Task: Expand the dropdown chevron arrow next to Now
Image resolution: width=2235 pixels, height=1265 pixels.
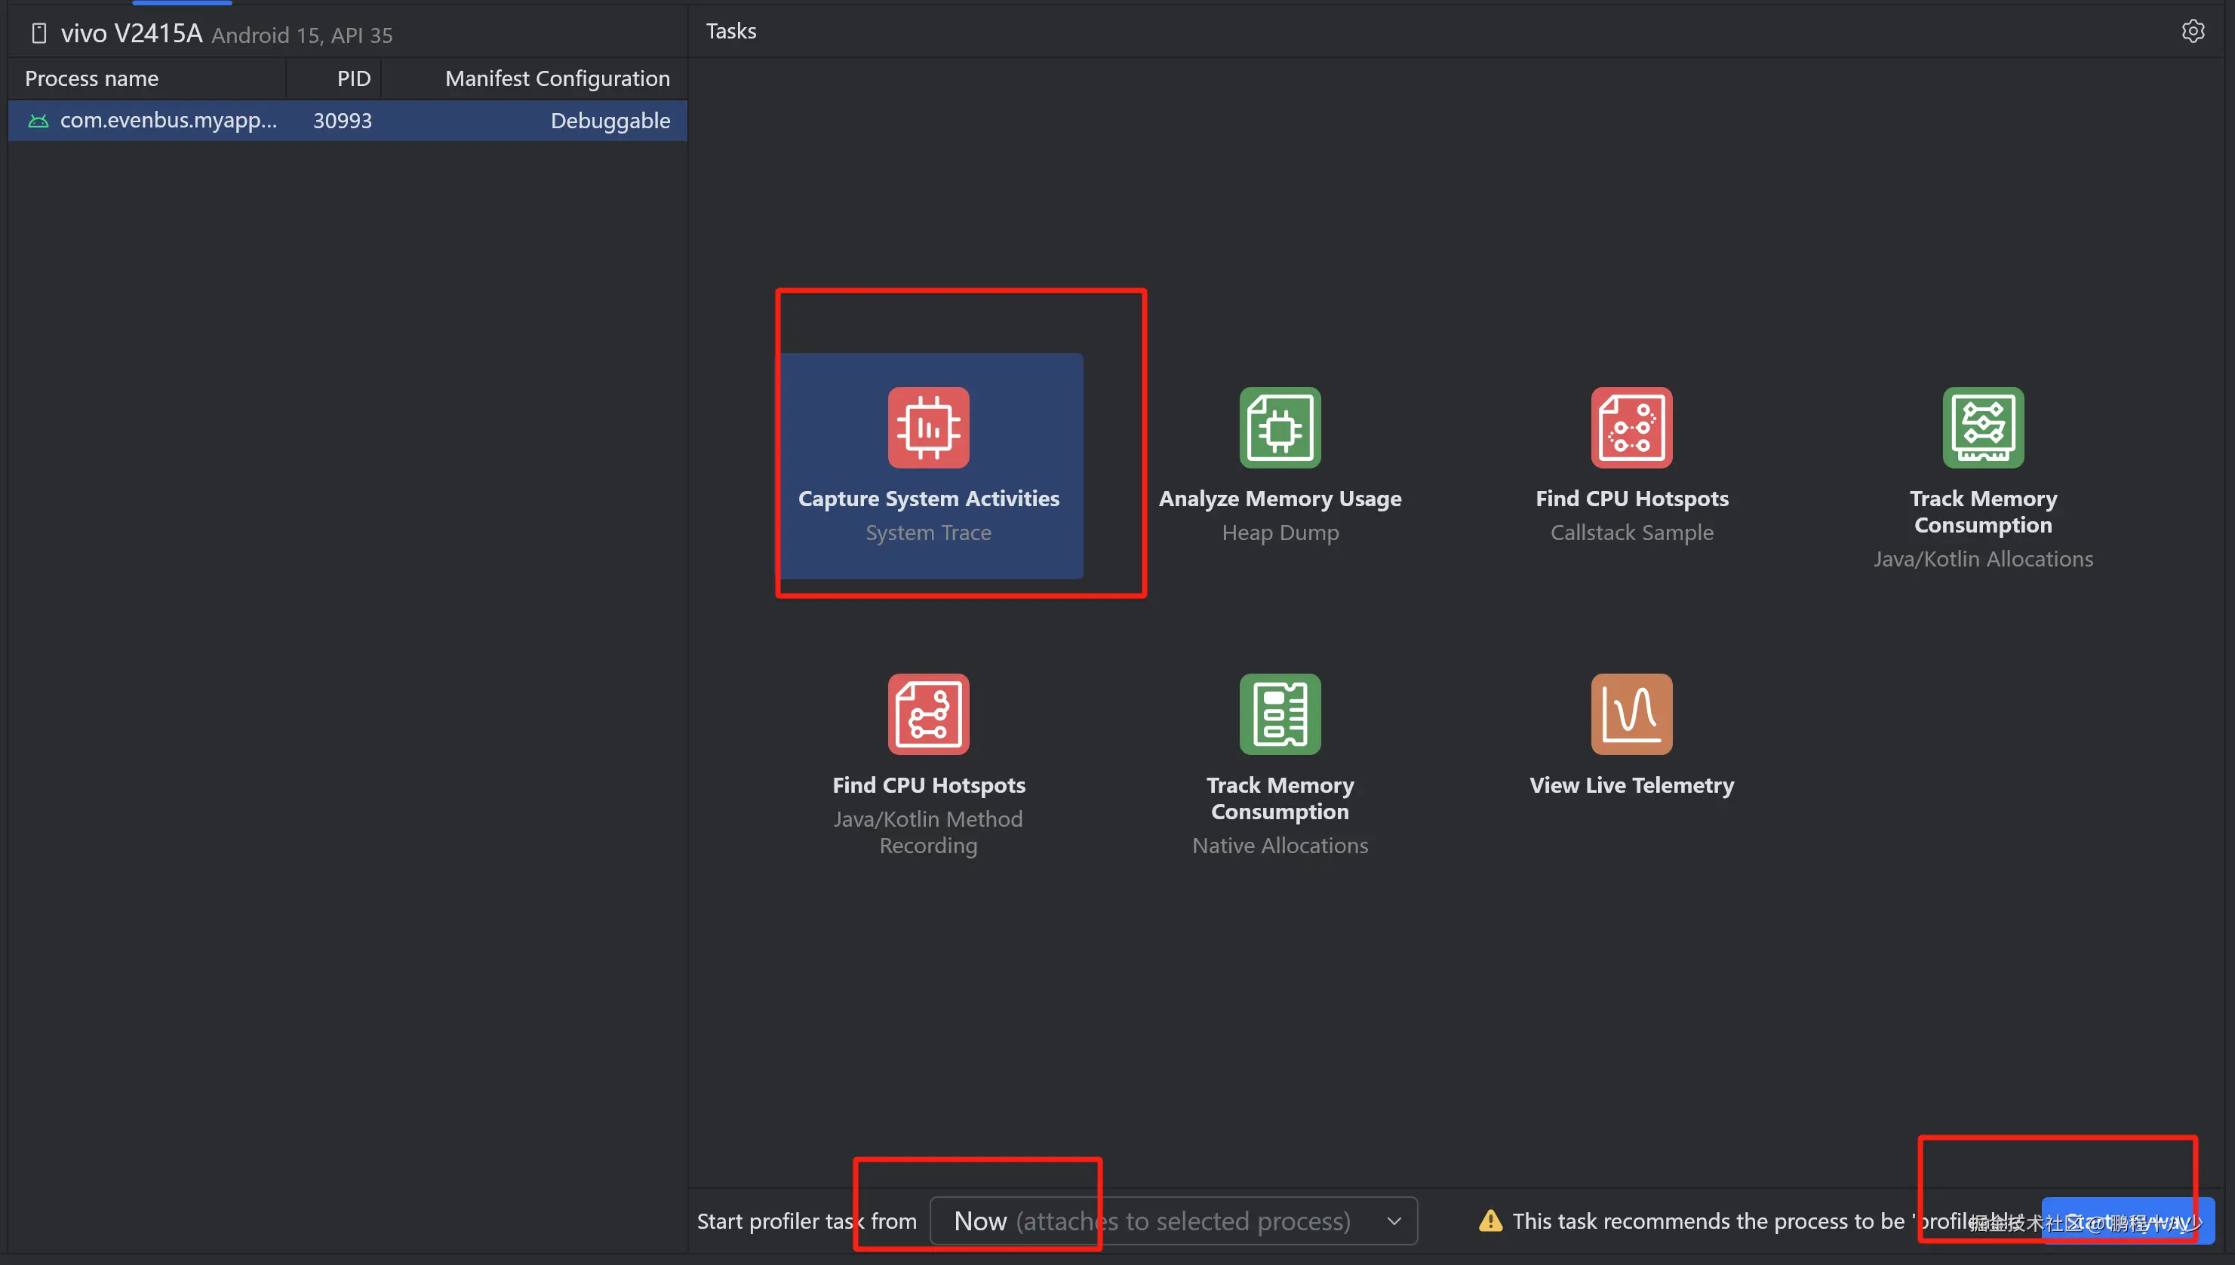Action: pos(1394,1220)
